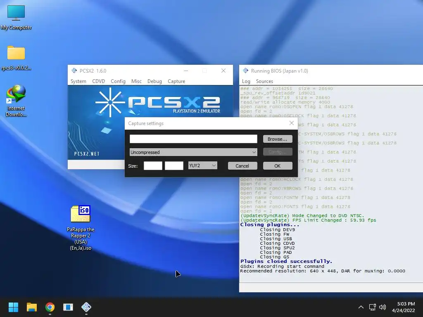The height and width of the screenshot is (317, 423).
Task: Open the Windows Start menu
Action: 13,307
